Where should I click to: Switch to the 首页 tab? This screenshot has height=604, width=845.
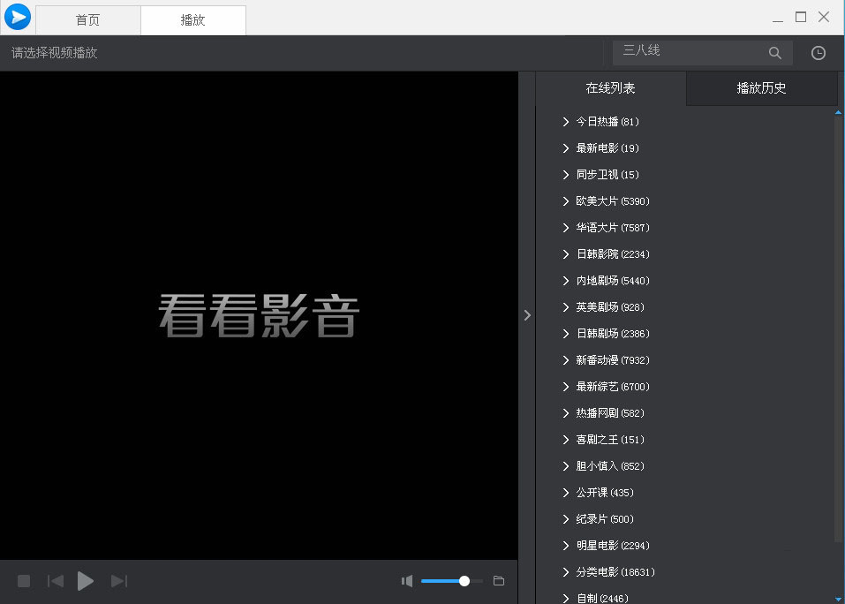tap(87, 20)
